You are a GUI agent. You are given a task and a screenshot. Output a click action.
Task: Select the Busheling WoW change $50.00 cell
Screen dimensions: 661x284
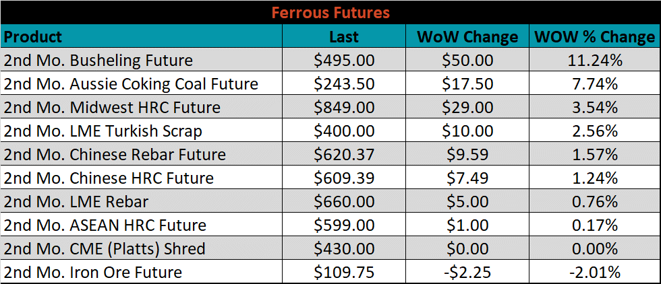tap(467, 60)
